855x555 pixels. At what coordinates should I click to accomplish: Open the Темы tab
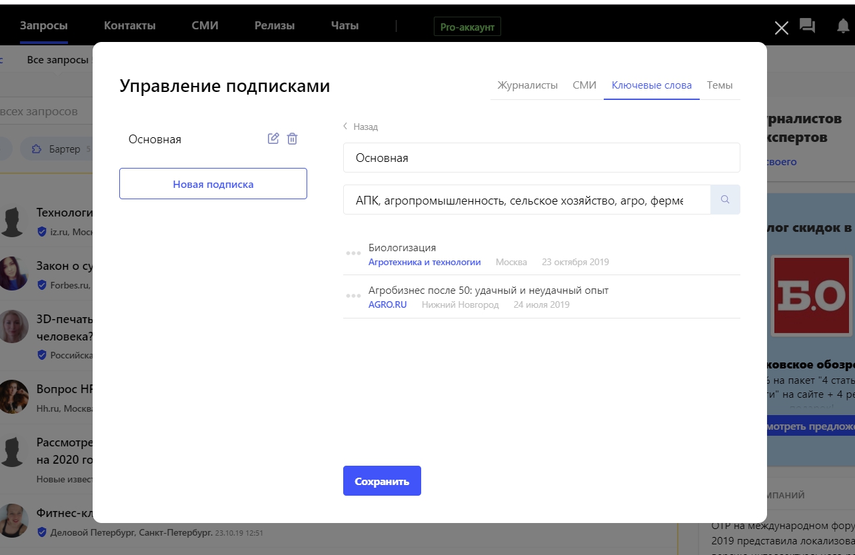[x=720, y=85]
